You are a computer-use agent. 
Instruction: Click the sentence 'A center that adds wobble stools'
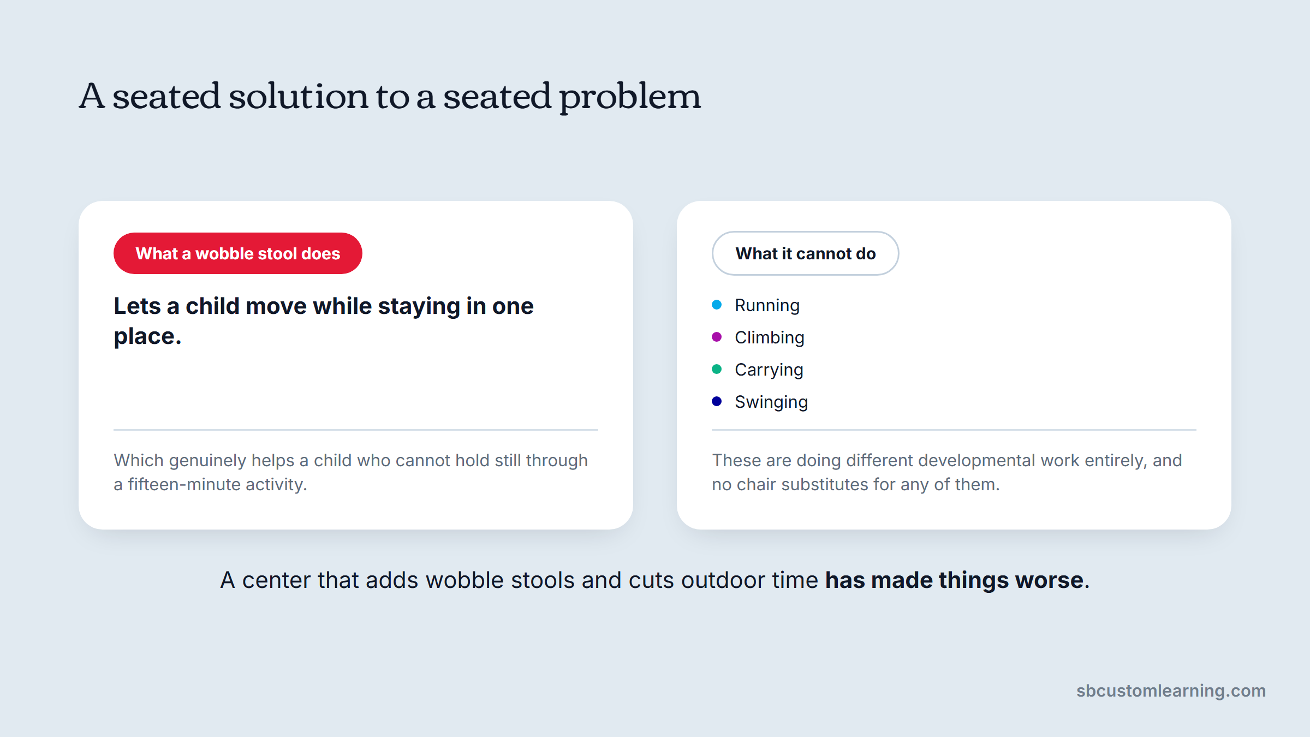point(655,580)
